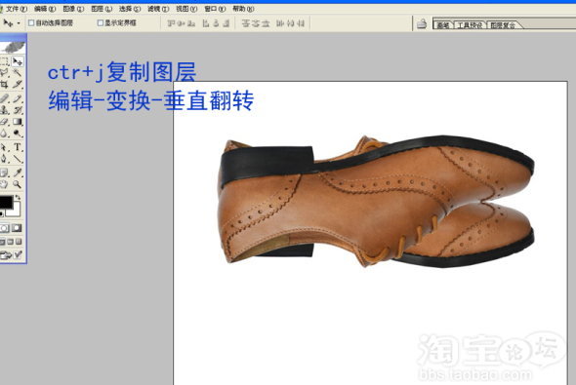Open the 文件 menu
Viewport: 576px width, 385px height.
[x=17, y=9]
